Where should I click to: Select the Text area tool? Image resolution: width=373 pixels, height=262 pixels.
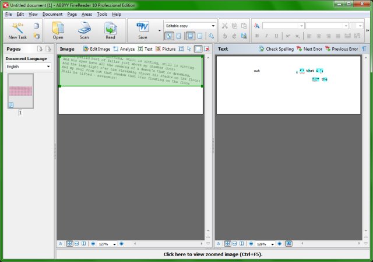click(145, 49)
